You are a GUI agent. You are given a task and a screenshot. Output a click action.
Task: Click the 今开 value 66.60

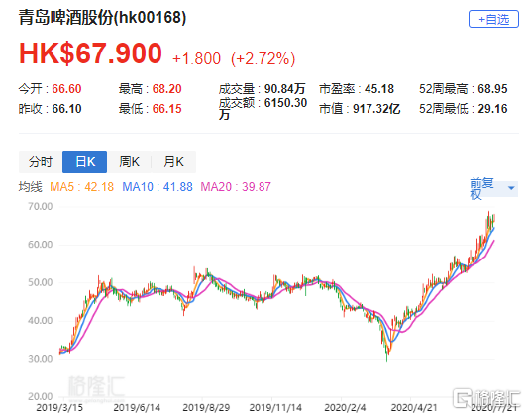(66, 89)
